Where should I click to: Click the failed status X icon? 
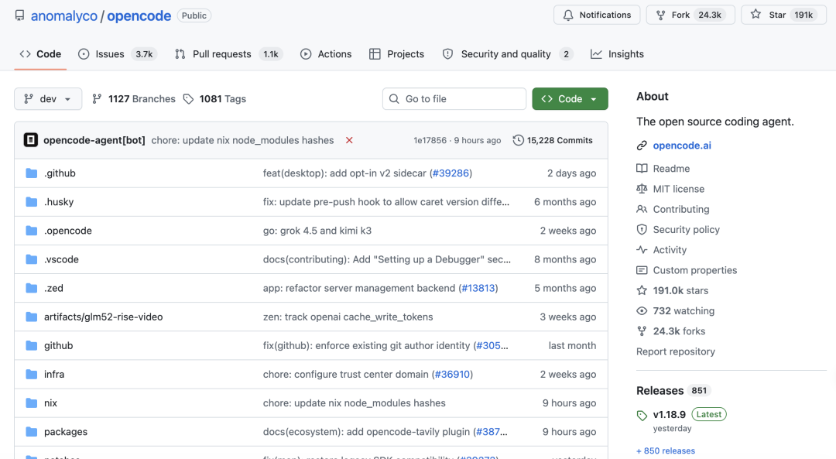[x=349, y=140]
